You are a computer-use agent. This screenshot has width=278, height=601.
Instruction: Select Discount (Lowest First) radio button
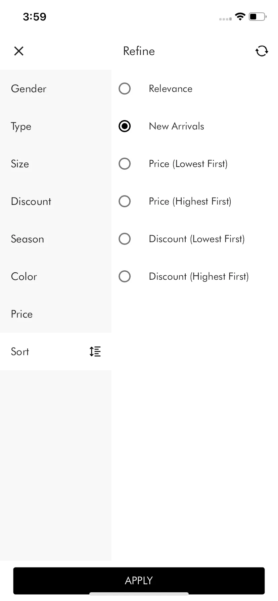125,239
